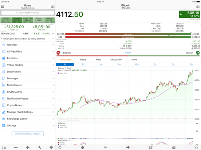Viewport: 201px width, 150px height.
Task: Click Customize Home / Widgets button
Action: point(28,134)
